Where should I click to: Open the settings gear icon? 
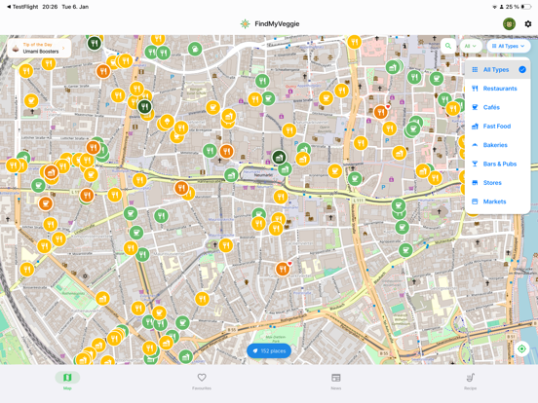coord(527,24)
